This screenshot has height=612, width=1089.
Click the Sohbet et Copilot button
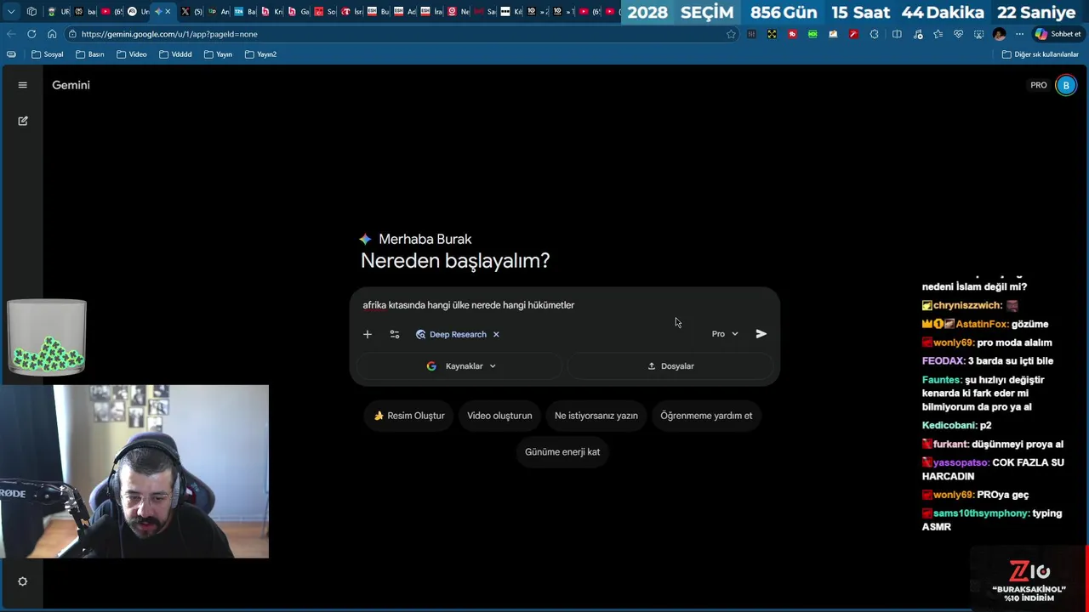[x=1058, y=34]
